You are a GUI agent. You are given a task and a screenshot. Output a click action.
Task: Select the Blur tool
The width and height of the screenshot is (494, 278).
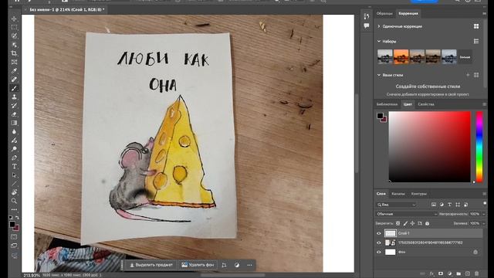coord(14,131)
